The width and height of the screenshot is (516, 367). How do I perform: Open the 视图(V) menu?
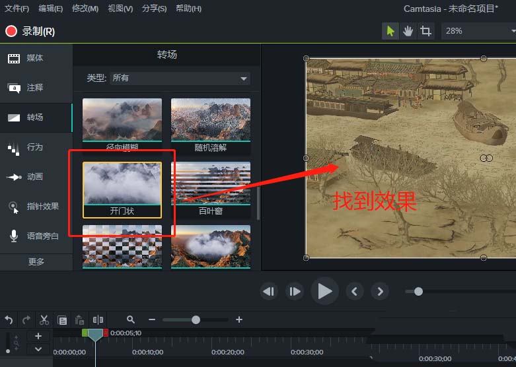pyautogui.click(x=120, y=9)
